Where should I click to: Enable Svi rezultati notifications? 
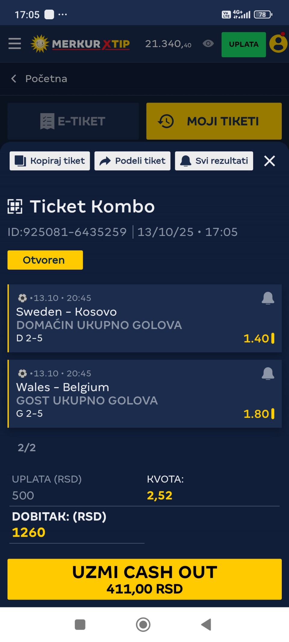tap(214, 161)
